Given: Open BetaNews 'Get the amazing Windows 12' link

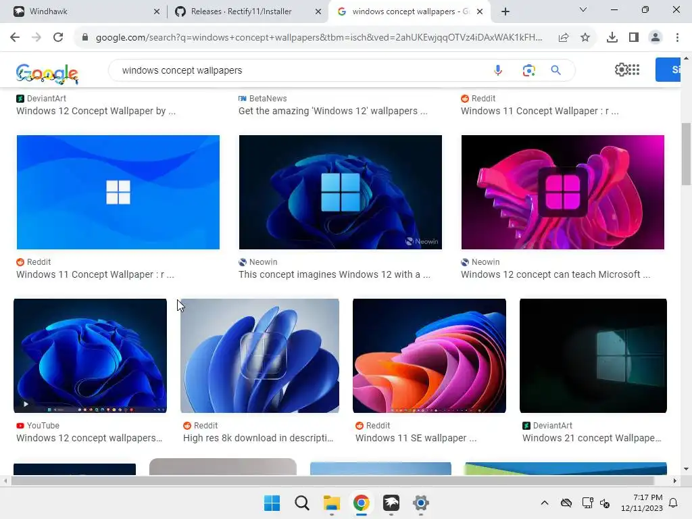Looking at the screenshot, I should click(332, 112).
